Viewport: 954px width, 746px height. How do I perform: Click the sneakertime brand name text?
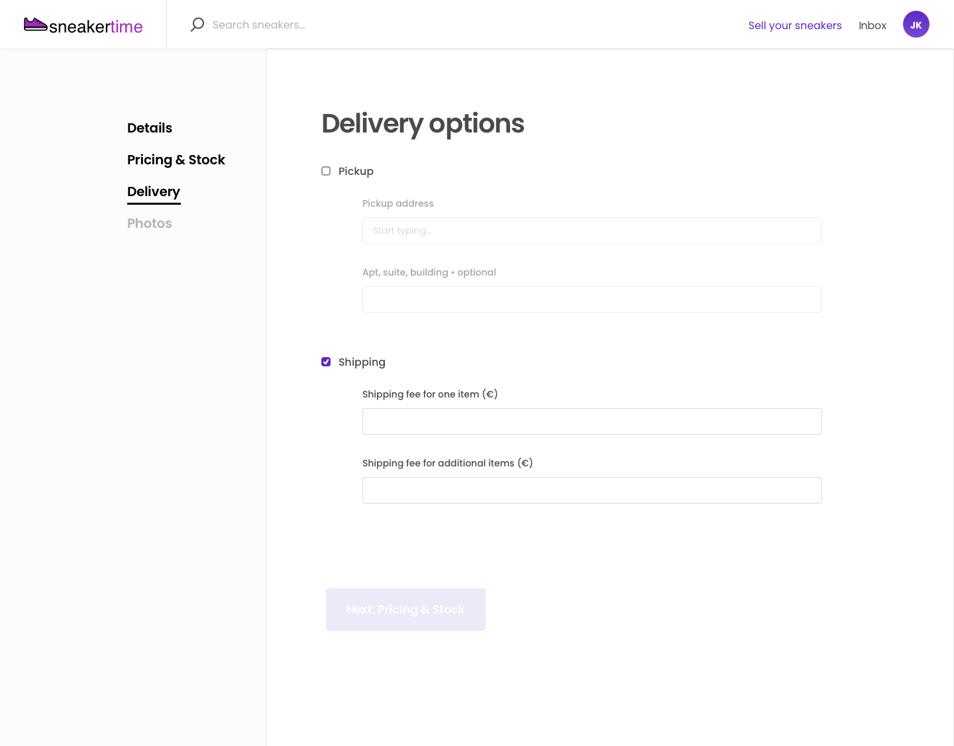click(x=96, y=27)
